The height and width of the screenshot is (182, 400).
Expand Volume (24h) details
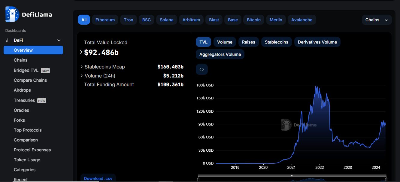click(x=82, y=76)
